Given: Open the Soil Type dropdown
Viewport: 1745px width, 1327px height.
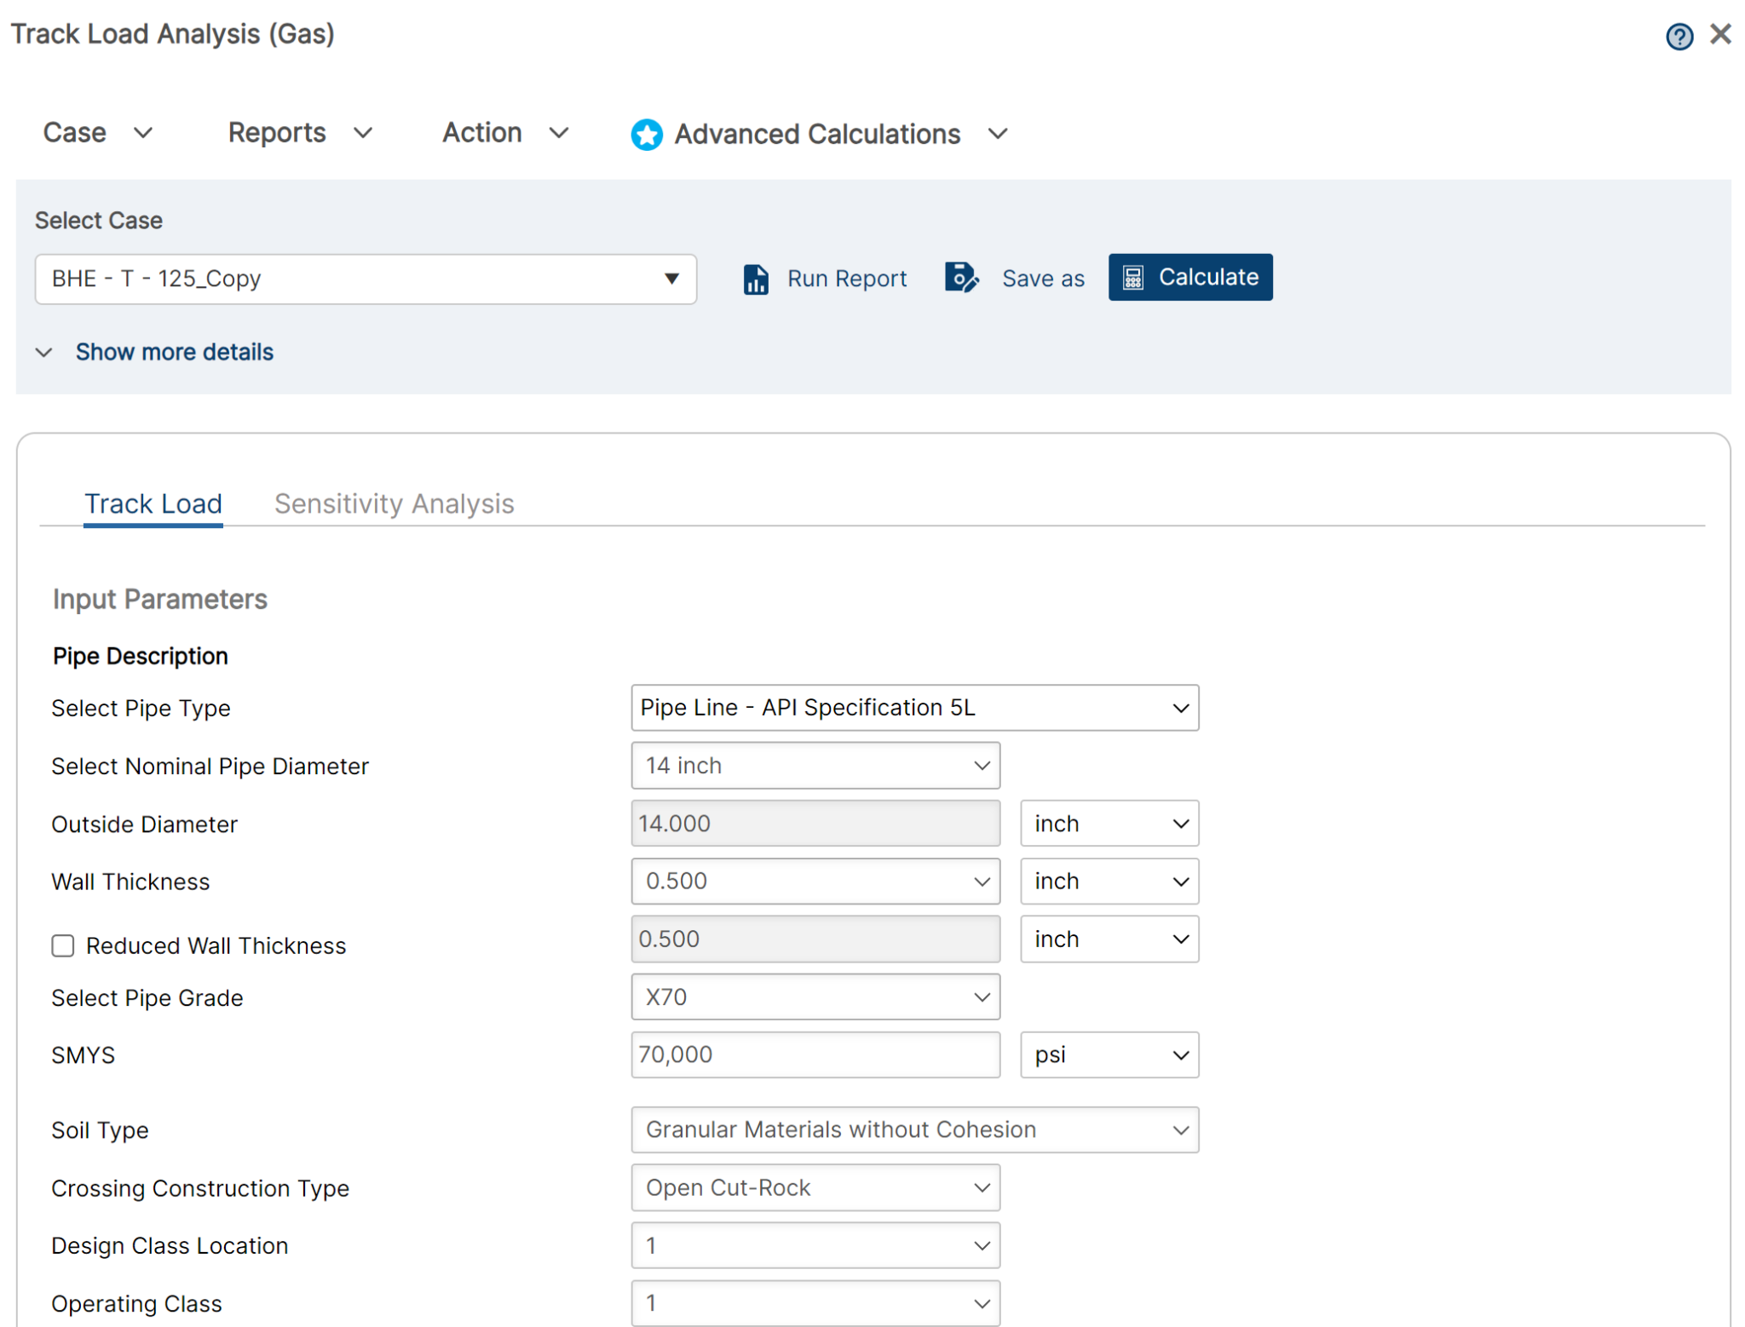Looking at the screenshot, I should [x=914, y=1129].
